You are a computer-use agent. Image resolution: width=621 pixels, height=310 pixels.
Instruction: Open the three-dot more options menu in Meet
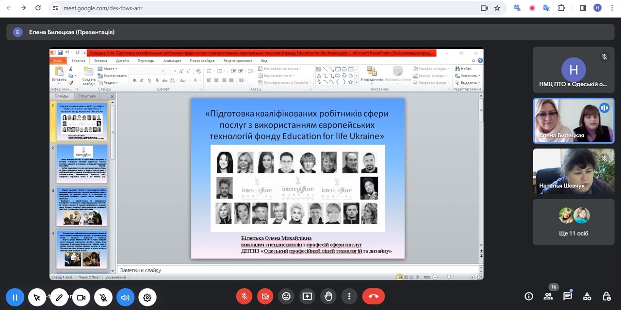pyautogui.click(x=349, y=296)
